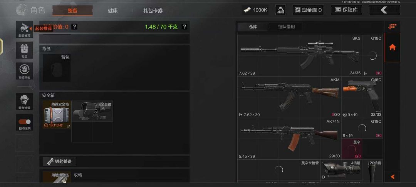Screen dimensions: 416x187
Task: Switch to the 礼包卡券 tab
Action: (x=153, y=11)
